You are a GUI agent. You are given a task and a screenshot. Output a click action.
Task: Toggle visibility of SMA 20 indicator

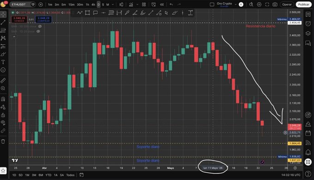pos(38,31)
